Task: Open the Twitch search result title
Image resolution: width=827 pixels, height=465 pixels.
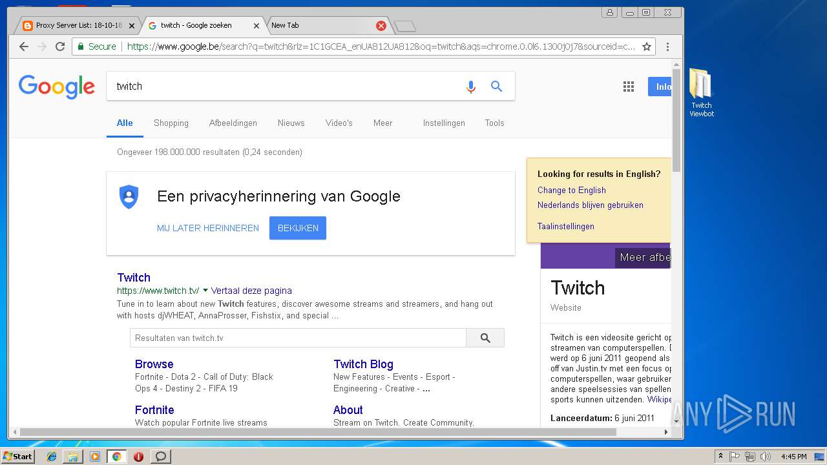Action: 134,277
